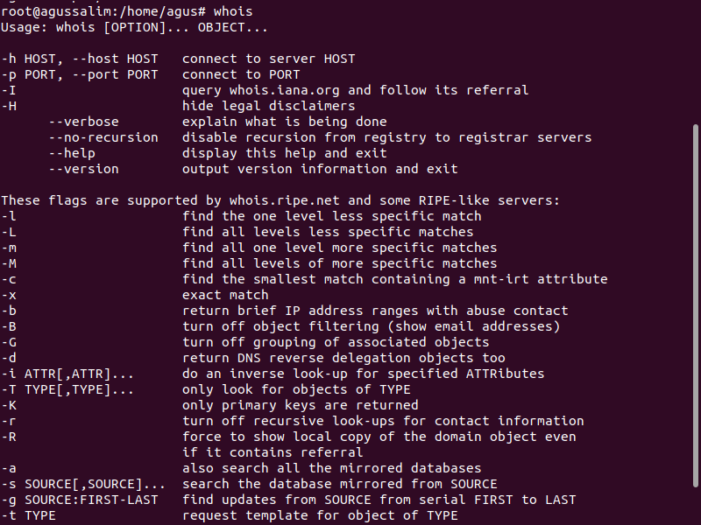
Task: Click the '-i ATTR[,ATTR]...' option
Action: [67, 374]
